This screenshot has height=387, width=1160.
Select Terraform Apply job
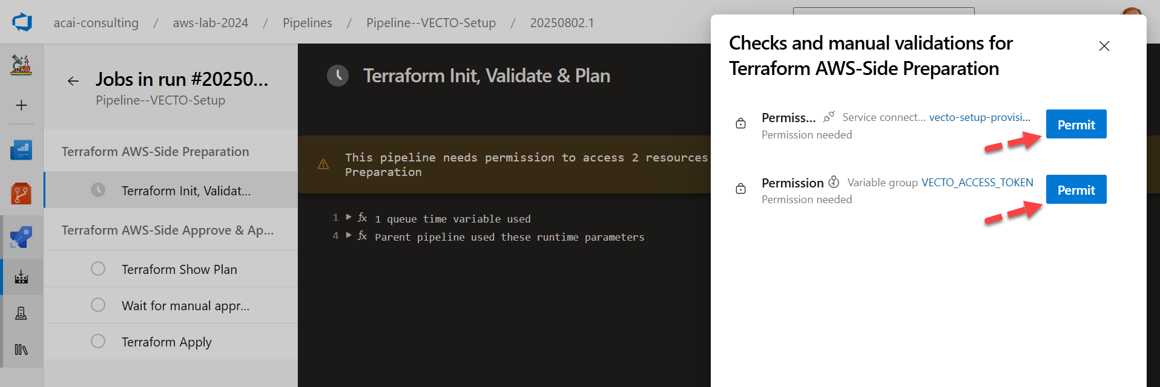(171, 342)
